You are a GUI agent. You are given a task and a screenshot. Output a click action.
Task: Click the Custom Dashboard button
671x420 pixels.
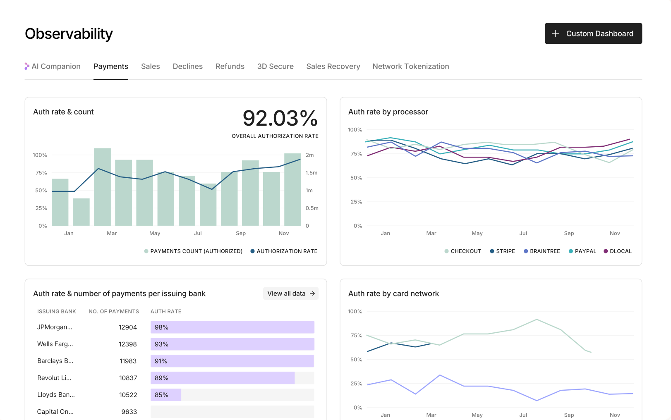coord(593,33)
